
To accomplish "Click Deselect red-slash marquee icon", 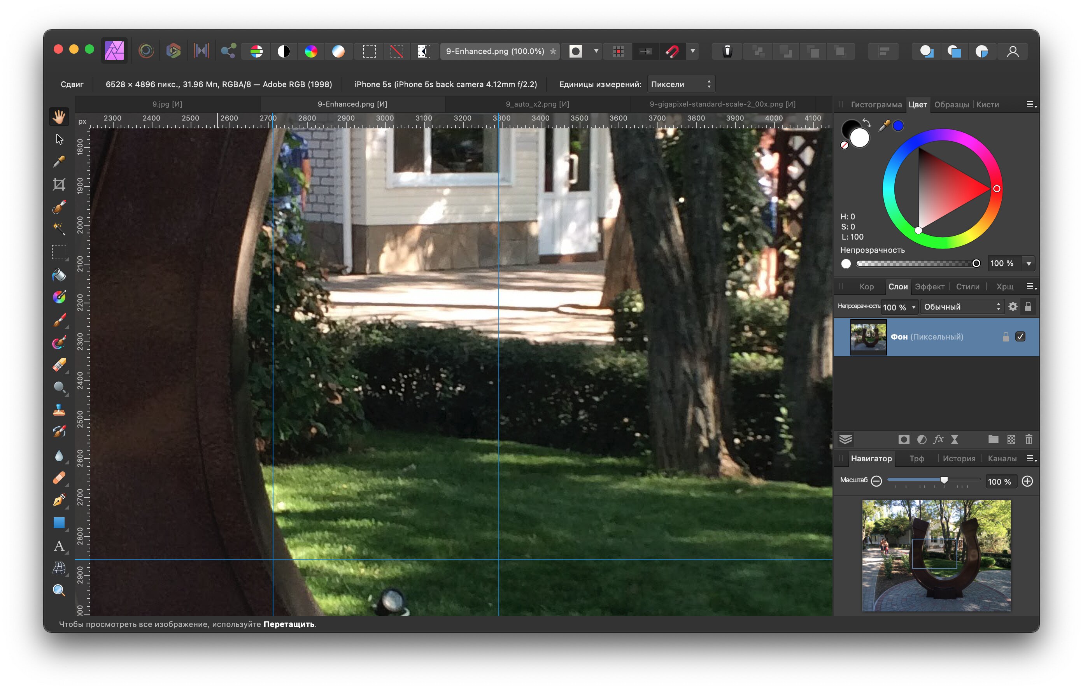I will pyautogui.click(x=396, y=51).
